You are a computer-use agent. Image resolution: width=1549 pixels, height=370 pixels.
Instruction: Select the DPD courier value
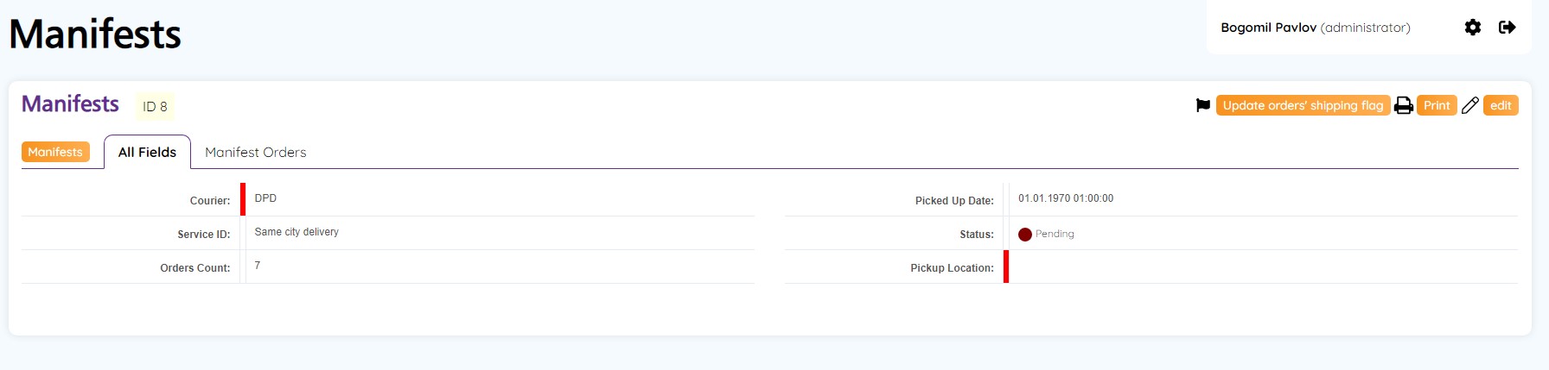click(x=265, y=198)
